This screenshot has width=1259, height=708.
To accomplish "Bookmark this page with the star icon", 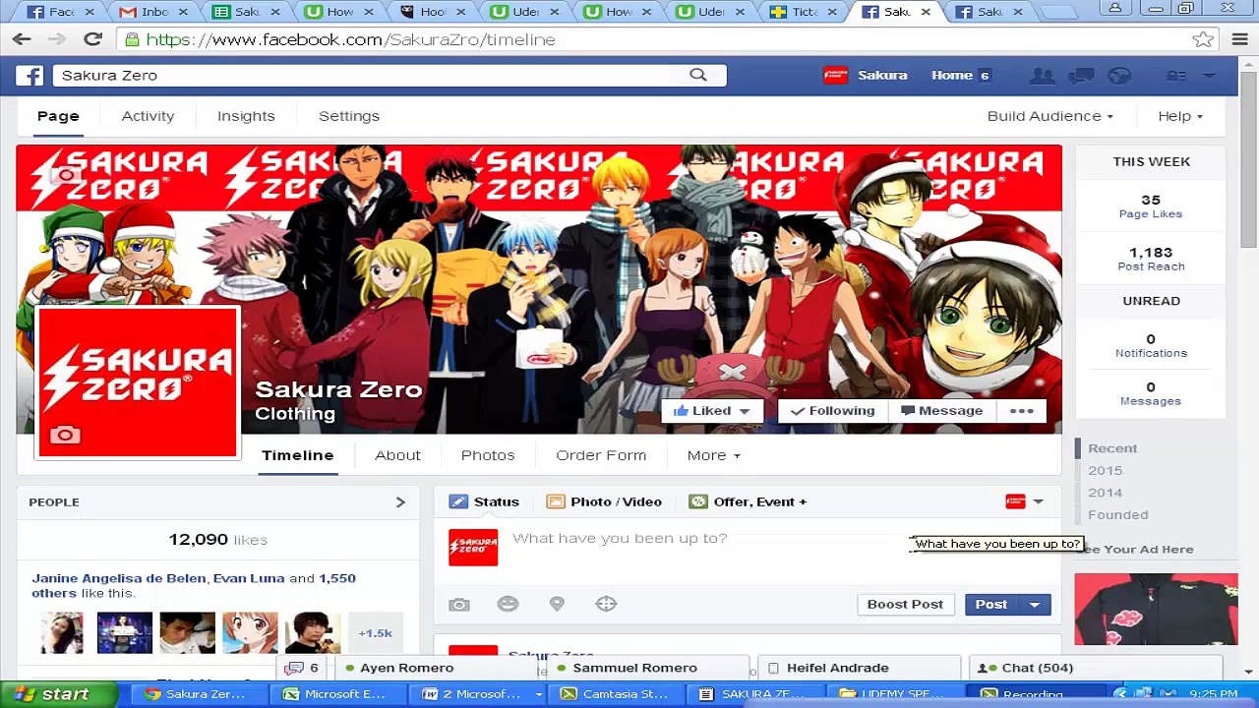I will click(x=1202, y=39).
